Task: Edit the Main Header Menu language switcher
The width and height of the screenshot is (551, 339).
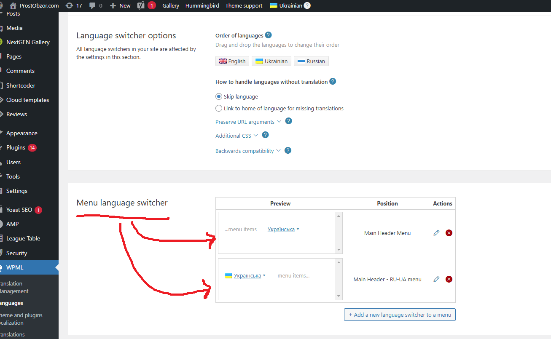Action: [x=436, y=233]
